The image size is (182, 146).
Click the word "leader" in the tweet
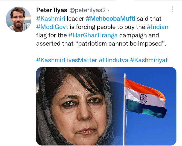tap(75, 19)
